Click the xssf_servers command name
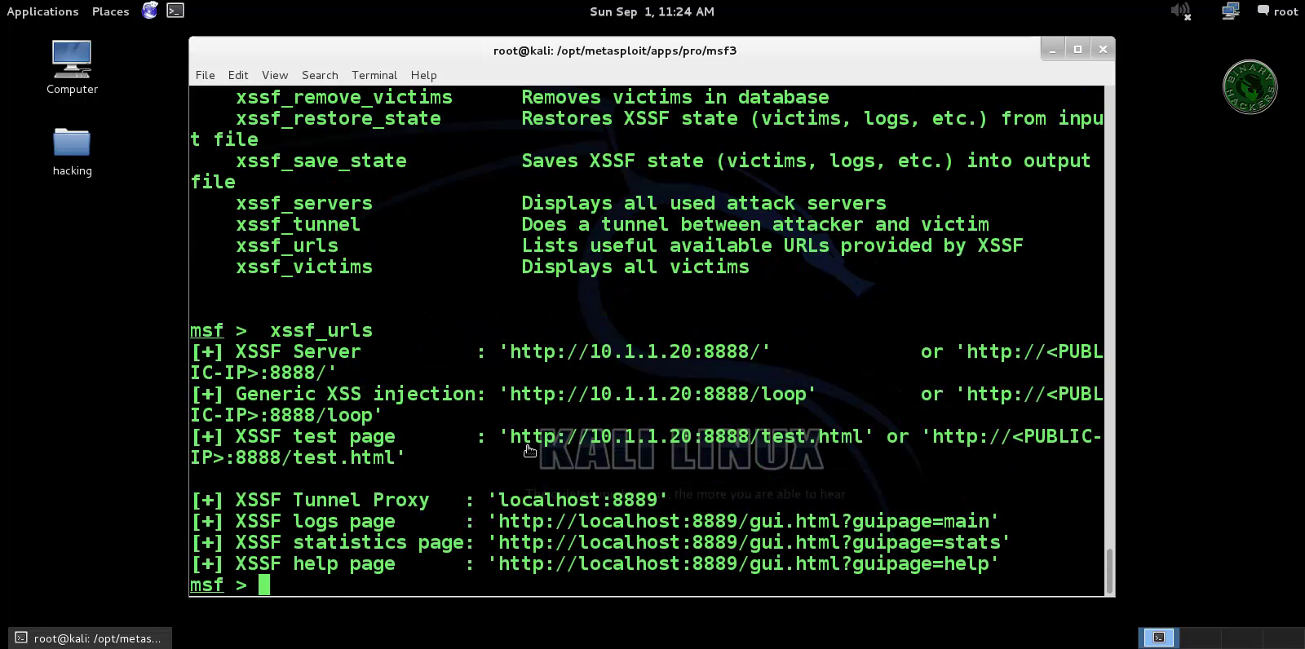 point(304,204)
